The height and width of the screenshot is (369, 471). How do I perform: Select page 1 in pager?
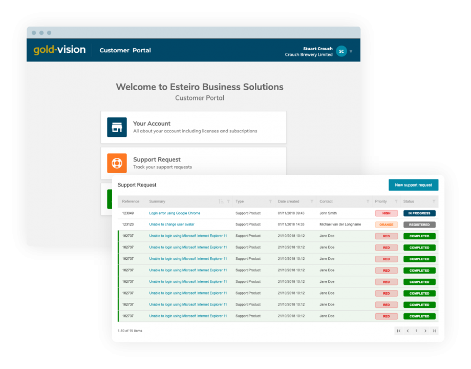tap(416, 331)
